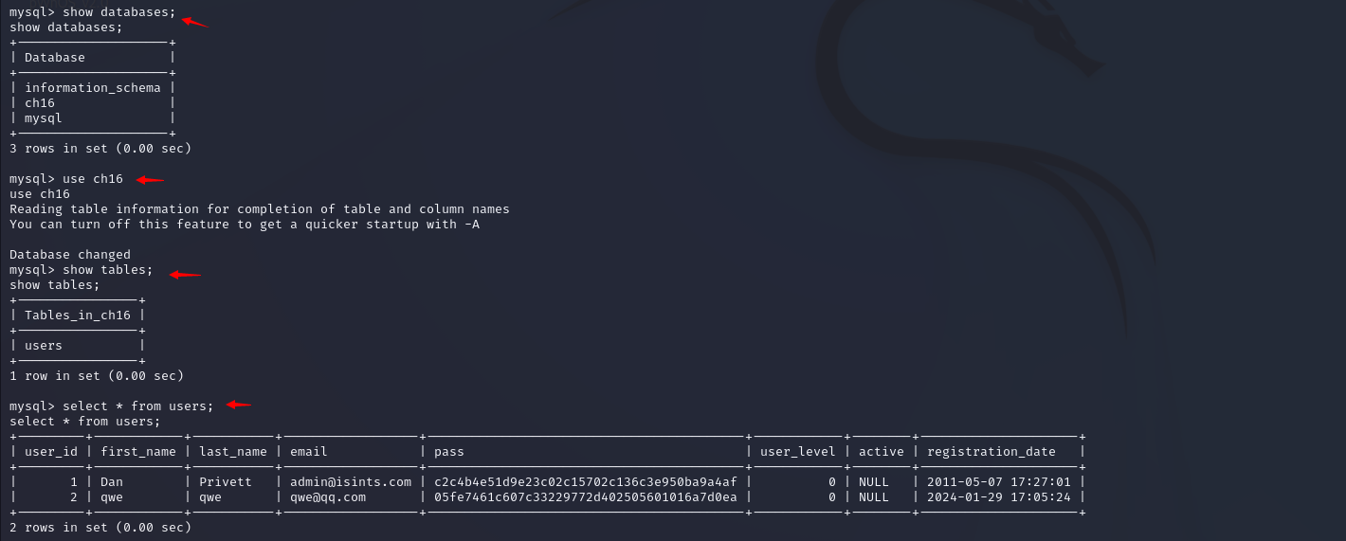Image resolution: width=1346 pixels, height=541 pixels.
Task: Select the "email" column header
Action: pyautogui.click(x=309, y=451)
